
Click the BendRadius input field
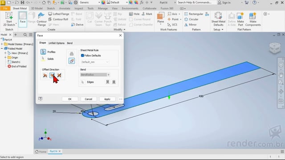tap(94, 75)
